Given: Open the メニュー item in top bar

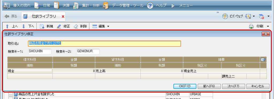Looking at the screenshot, I should pyautogui.click(x=186, y=6).
